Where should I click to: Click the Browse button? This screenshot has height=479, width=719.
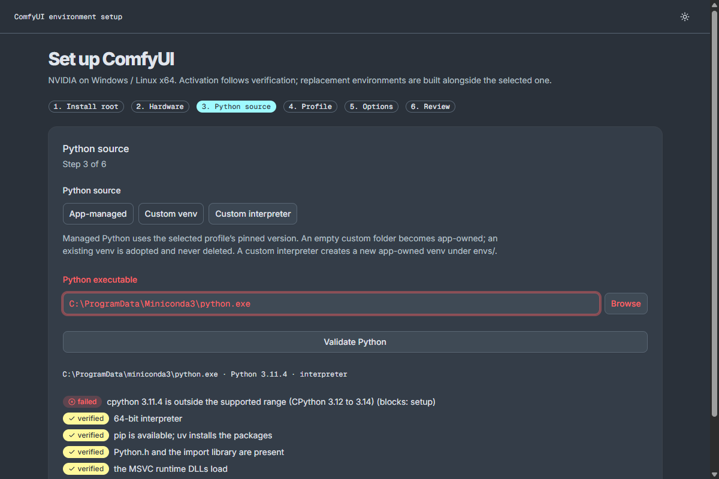coord(626,304)
